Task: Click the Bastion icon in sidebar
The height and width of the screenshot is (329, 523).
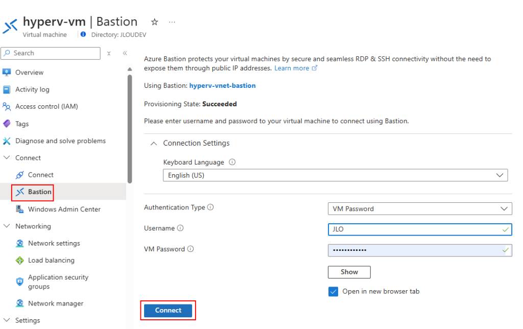Action: [20, 192]
